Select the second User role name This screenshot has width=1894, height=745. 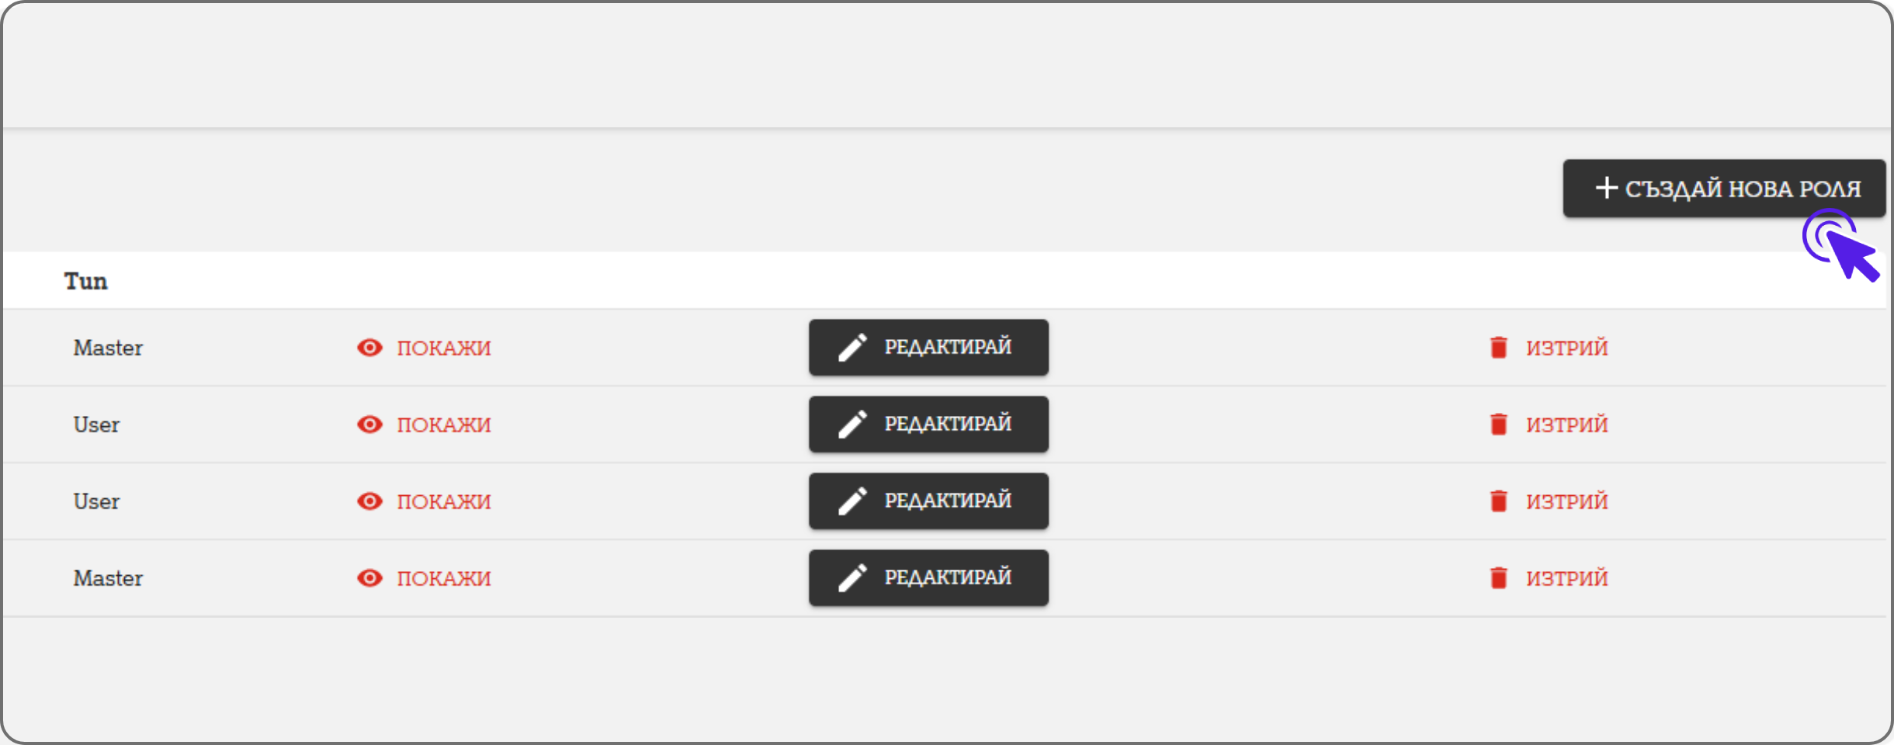pos(96,501)
